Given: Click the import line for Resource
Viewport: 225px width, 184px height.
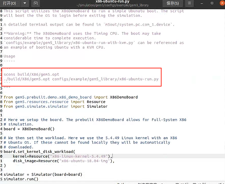Looking at the screenshot, I should (x=55, y=102).
